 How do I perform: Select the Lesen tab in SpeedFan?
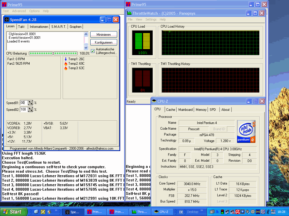(x=10, y=26)
